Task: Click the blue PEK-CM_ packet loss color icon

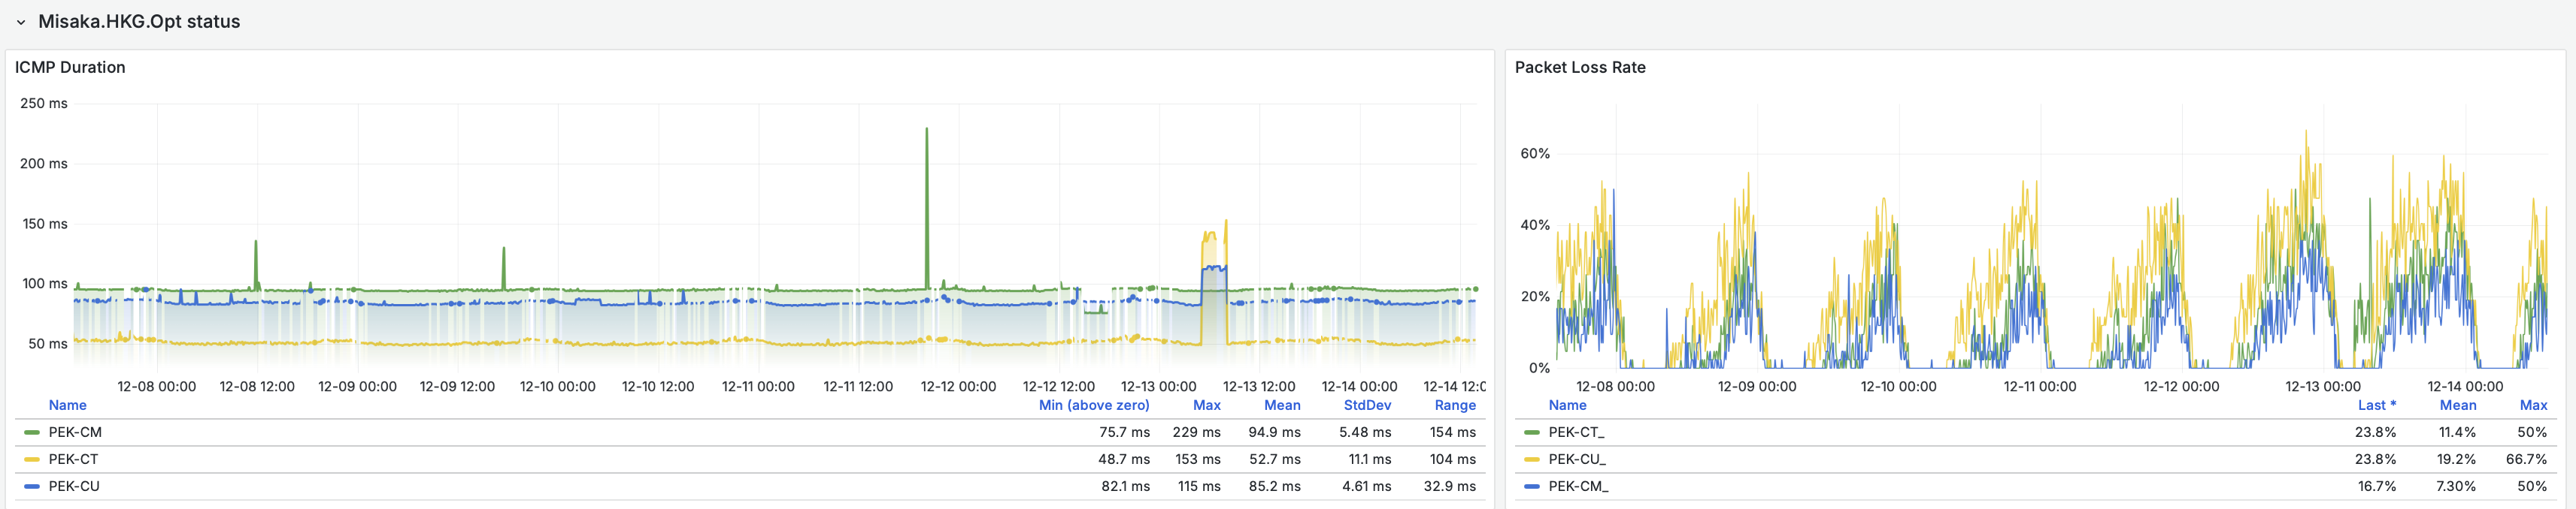Action: pyautogui.click(x=1532, y=486)
